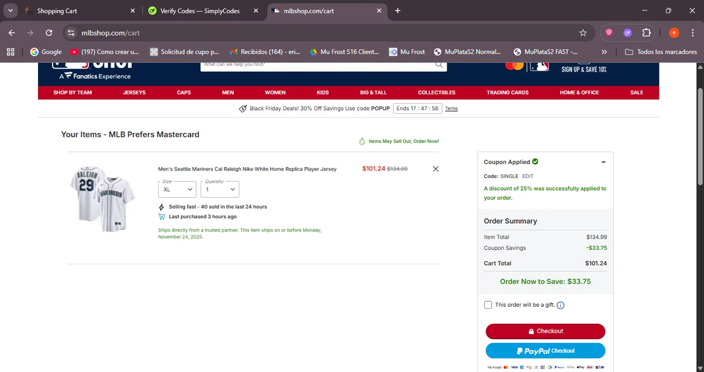Close the mlbshop.com/cart tab
This screenshot has height=372, width=704.
pos(379,11)
